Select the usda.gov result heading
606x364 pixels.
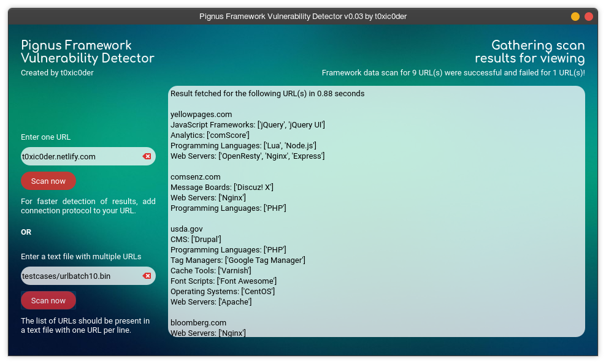pos(186,229)
